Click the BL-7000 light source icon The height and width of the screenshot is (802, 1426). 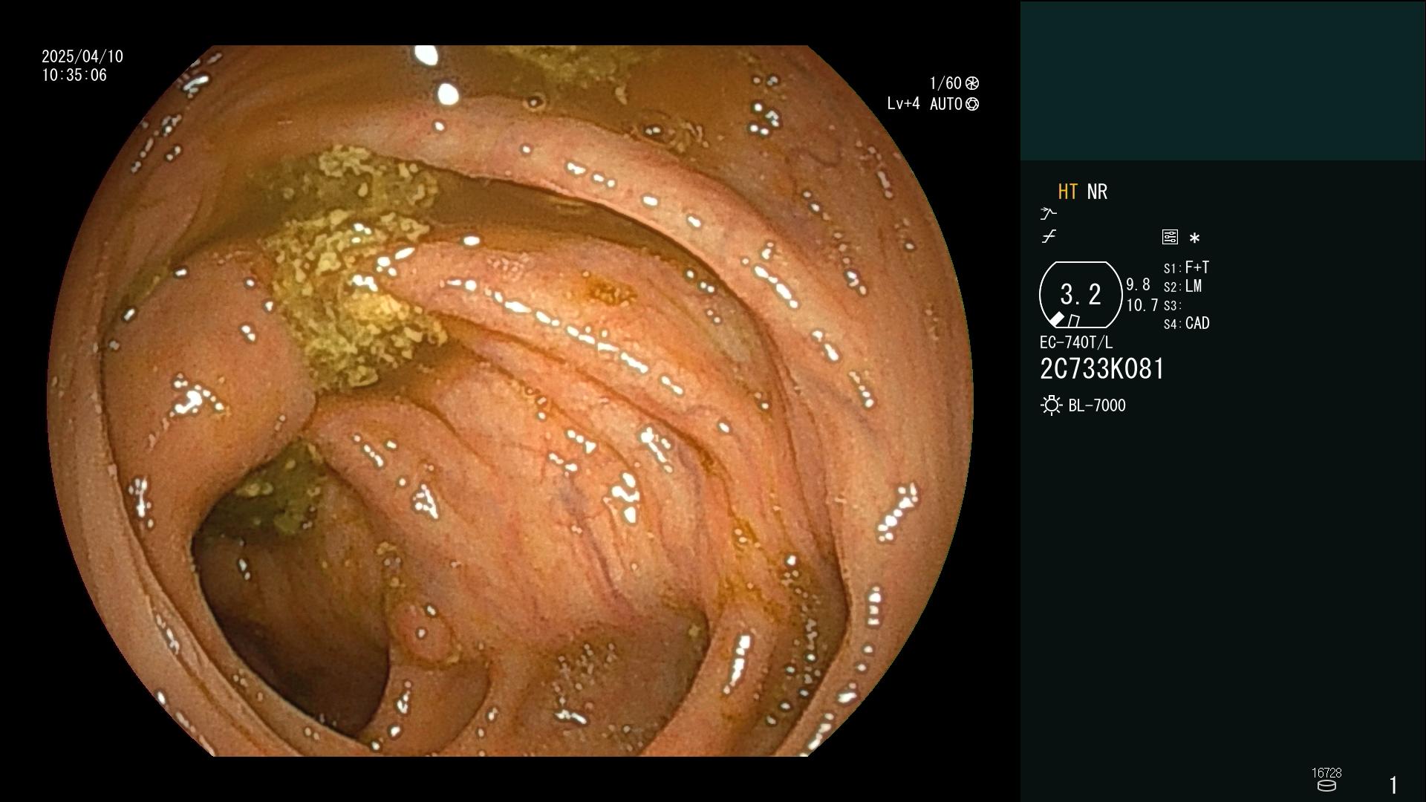click(x=1051, y=405)
